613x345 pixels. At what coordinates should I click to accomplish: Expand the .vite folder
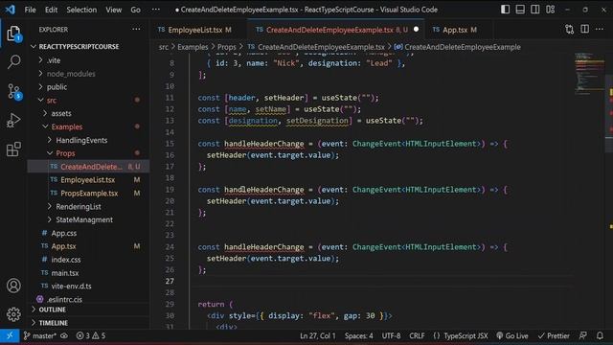[x=54, y=60]
